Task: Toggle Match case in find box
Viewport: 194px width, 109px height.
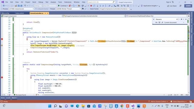Action: click(156, 22)
